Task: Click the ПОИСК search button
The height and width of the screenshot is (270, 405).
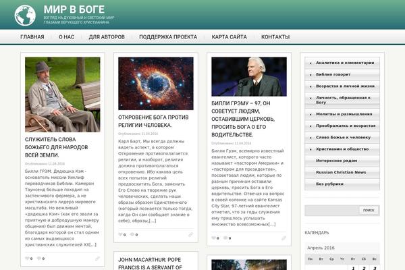Action: (x=369, y=211)
